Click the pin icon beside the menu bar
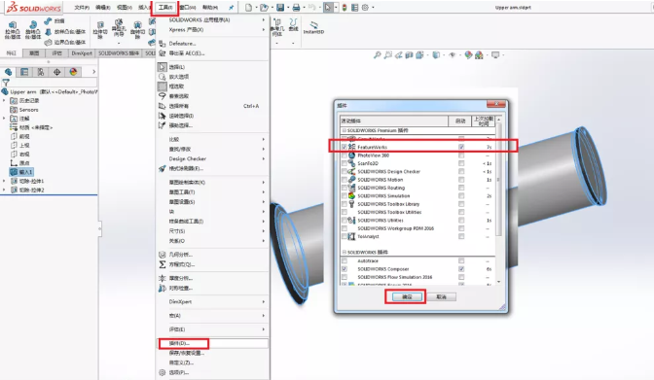654x380 pixels. coord(231,8)
